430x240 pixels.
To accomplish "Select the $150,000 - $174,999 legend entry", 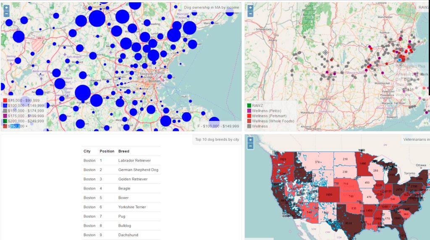I will click(26, 111).
